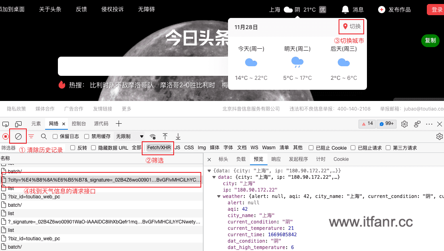Enable the 保留日志 checkbox
This screenshot has width=444, height=251.
click(x=55, y=136)
